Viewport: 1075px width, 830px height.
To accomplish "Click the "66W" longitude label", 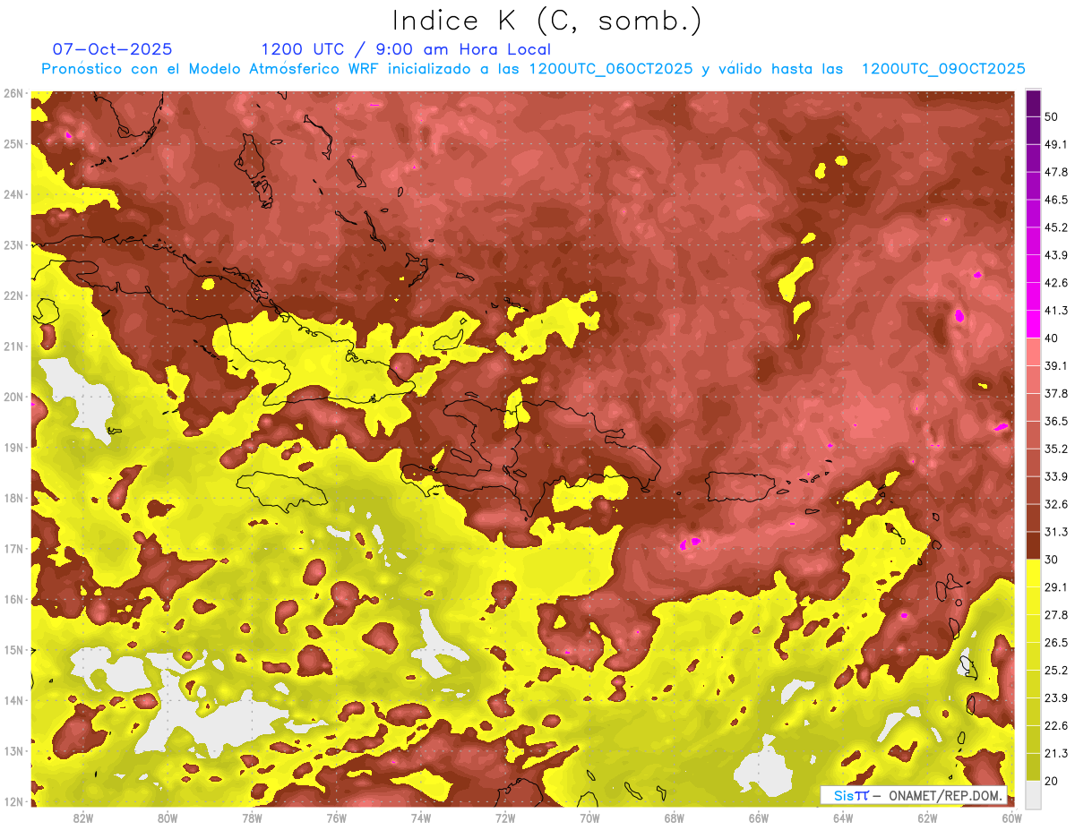I will tap(758, 817).
